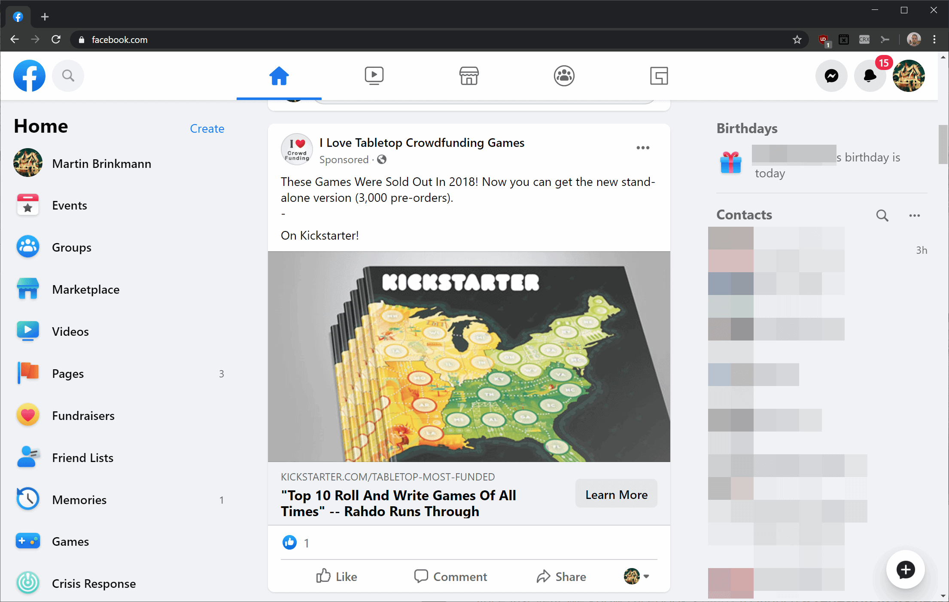Expand Contacts search in right panel
Viewport: 949px width, 602px height.
coord(882,215)
